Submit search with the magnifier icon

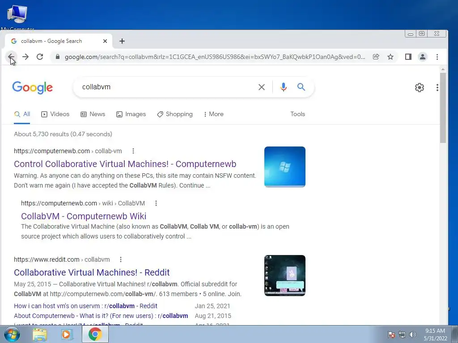point(301,87)
